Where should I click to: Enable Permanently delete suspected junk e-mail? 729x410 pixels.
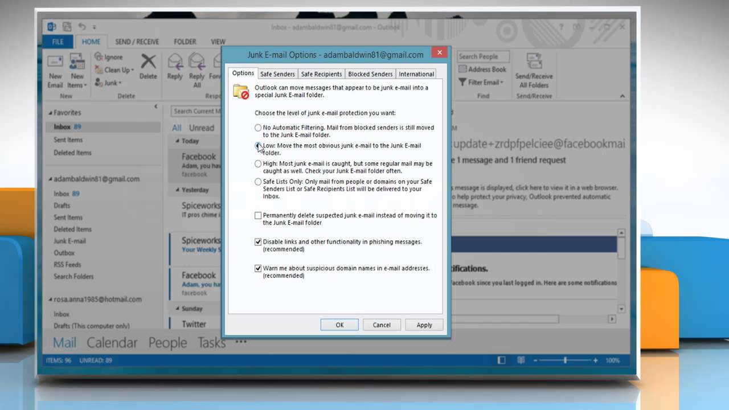[258, 215]
